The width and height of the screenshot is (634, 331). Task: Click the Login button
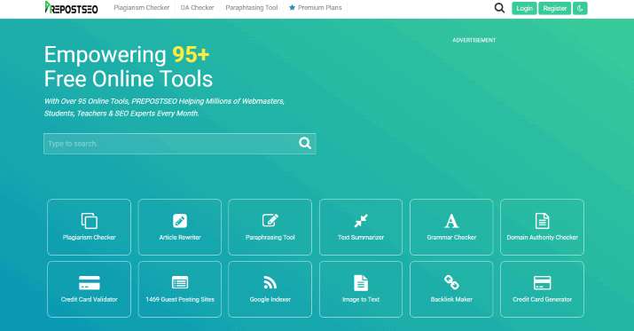[x=524, y=9]
